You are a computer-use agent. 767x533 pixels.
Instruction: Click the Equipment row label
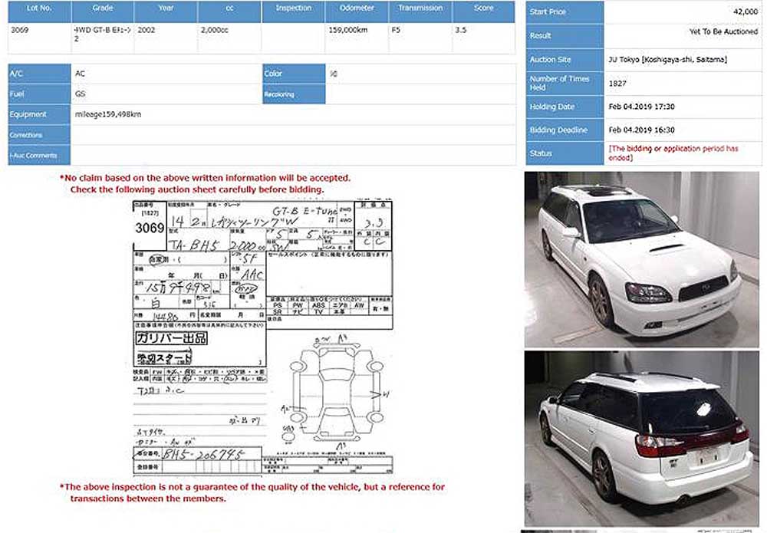pos(39,114)
